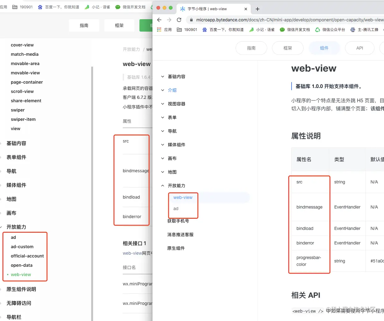This screenshot has height=321, width=384.
Task: Open 百度一下 bookmark in back window
Action: click(x=58, y=7)
